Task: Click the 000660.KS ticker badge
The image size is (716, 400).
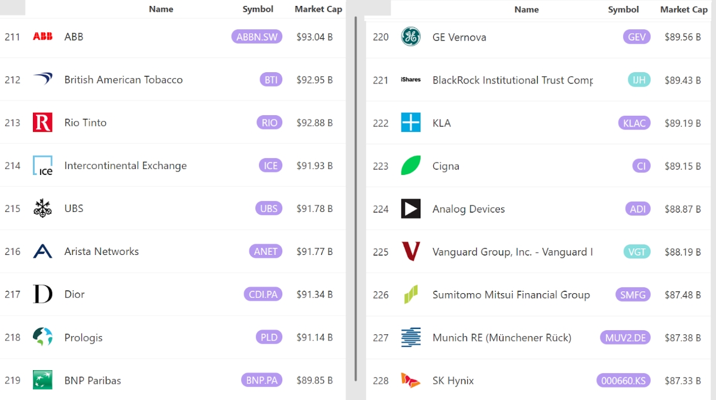Action: 623,381
